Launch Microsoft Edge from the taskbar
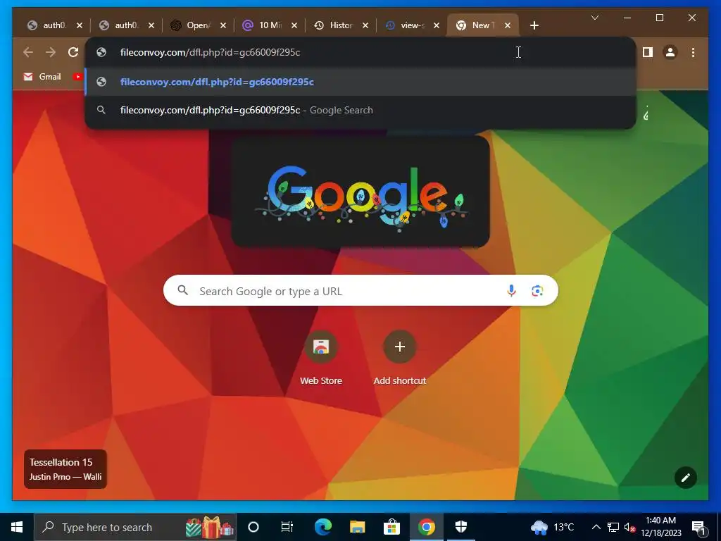 point(322,527)
